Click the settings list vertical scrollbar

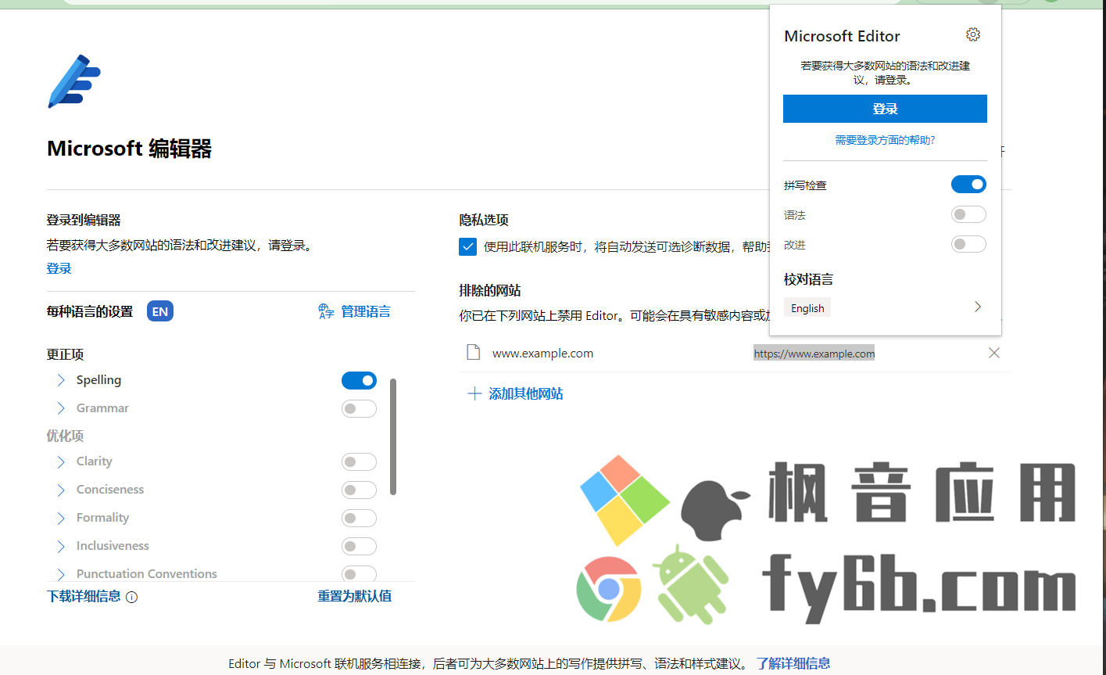click(x=392, y=436)
